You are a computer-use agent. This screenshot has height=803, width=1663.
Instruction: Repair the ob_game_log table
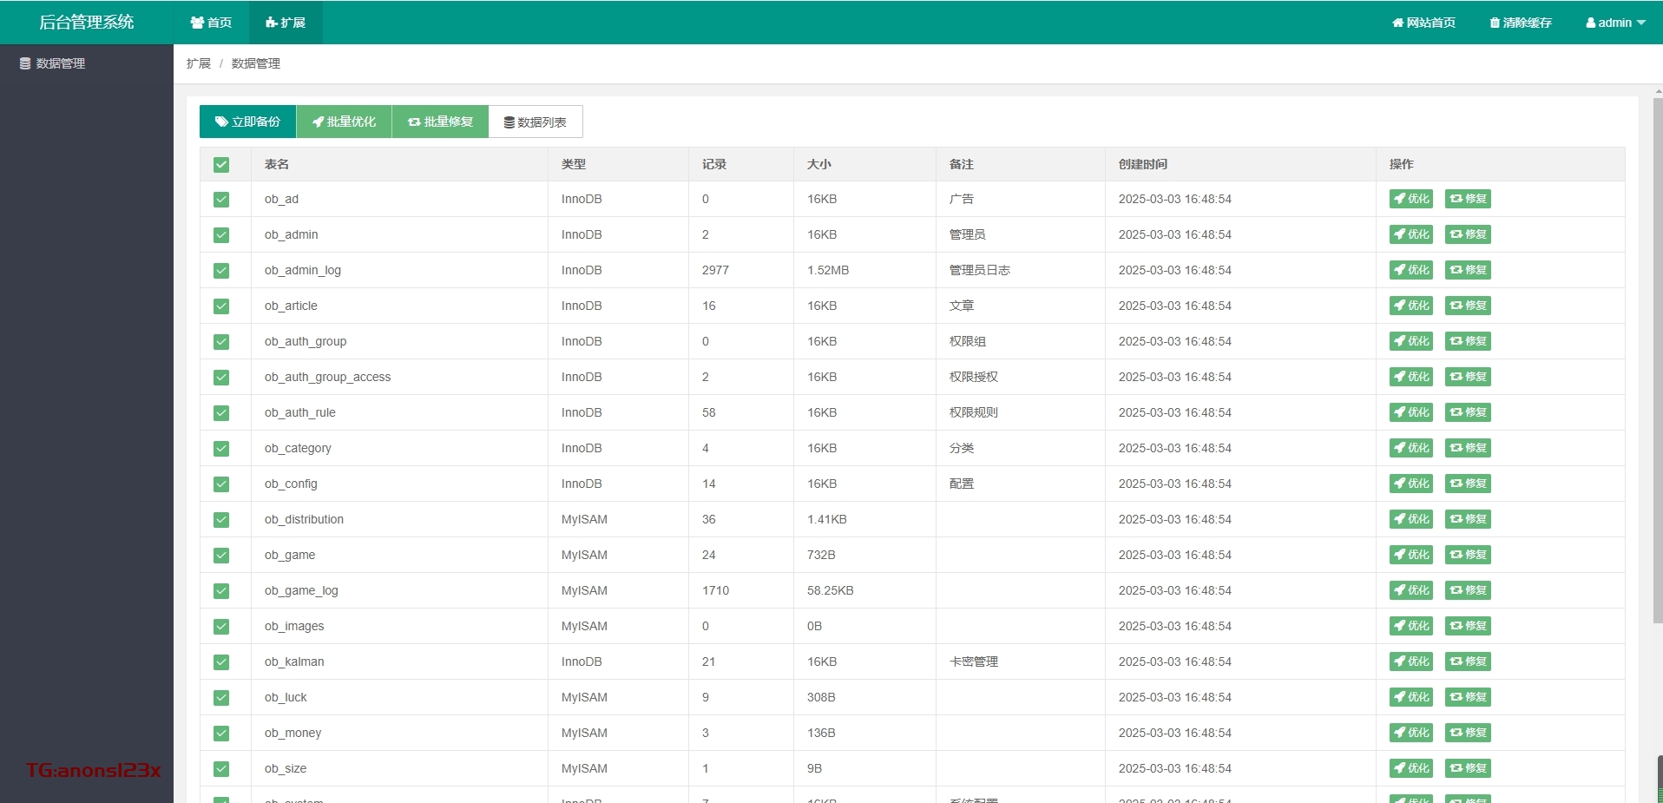pyautogui.click(x=1468, y=590)
